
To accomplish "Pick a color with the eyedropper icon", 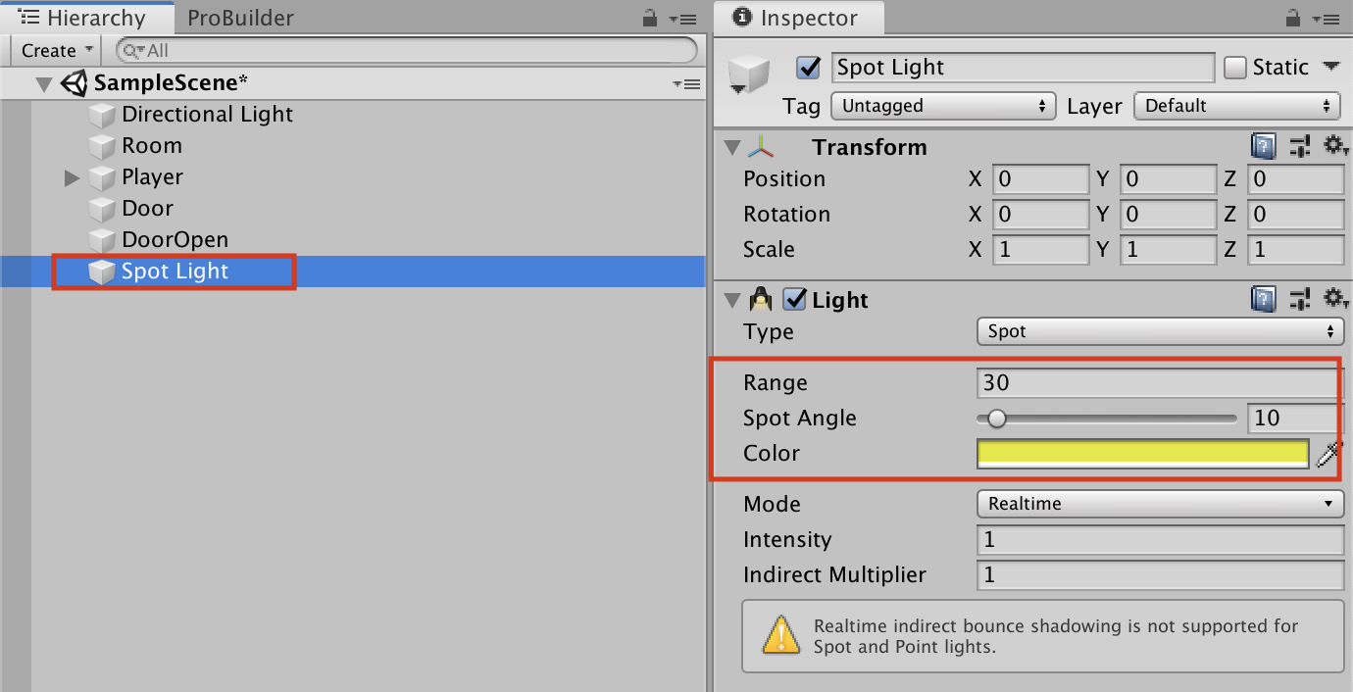I will point(1328,453).
